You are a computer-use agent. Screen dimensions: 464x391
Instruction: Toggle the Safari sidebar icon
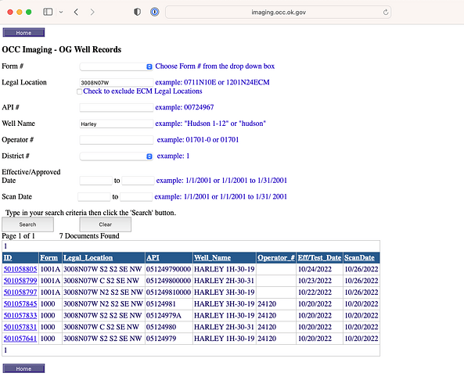point(48,12)
